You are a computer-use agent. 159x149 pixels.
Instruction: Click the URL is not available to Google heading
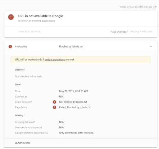coord(41,16)
